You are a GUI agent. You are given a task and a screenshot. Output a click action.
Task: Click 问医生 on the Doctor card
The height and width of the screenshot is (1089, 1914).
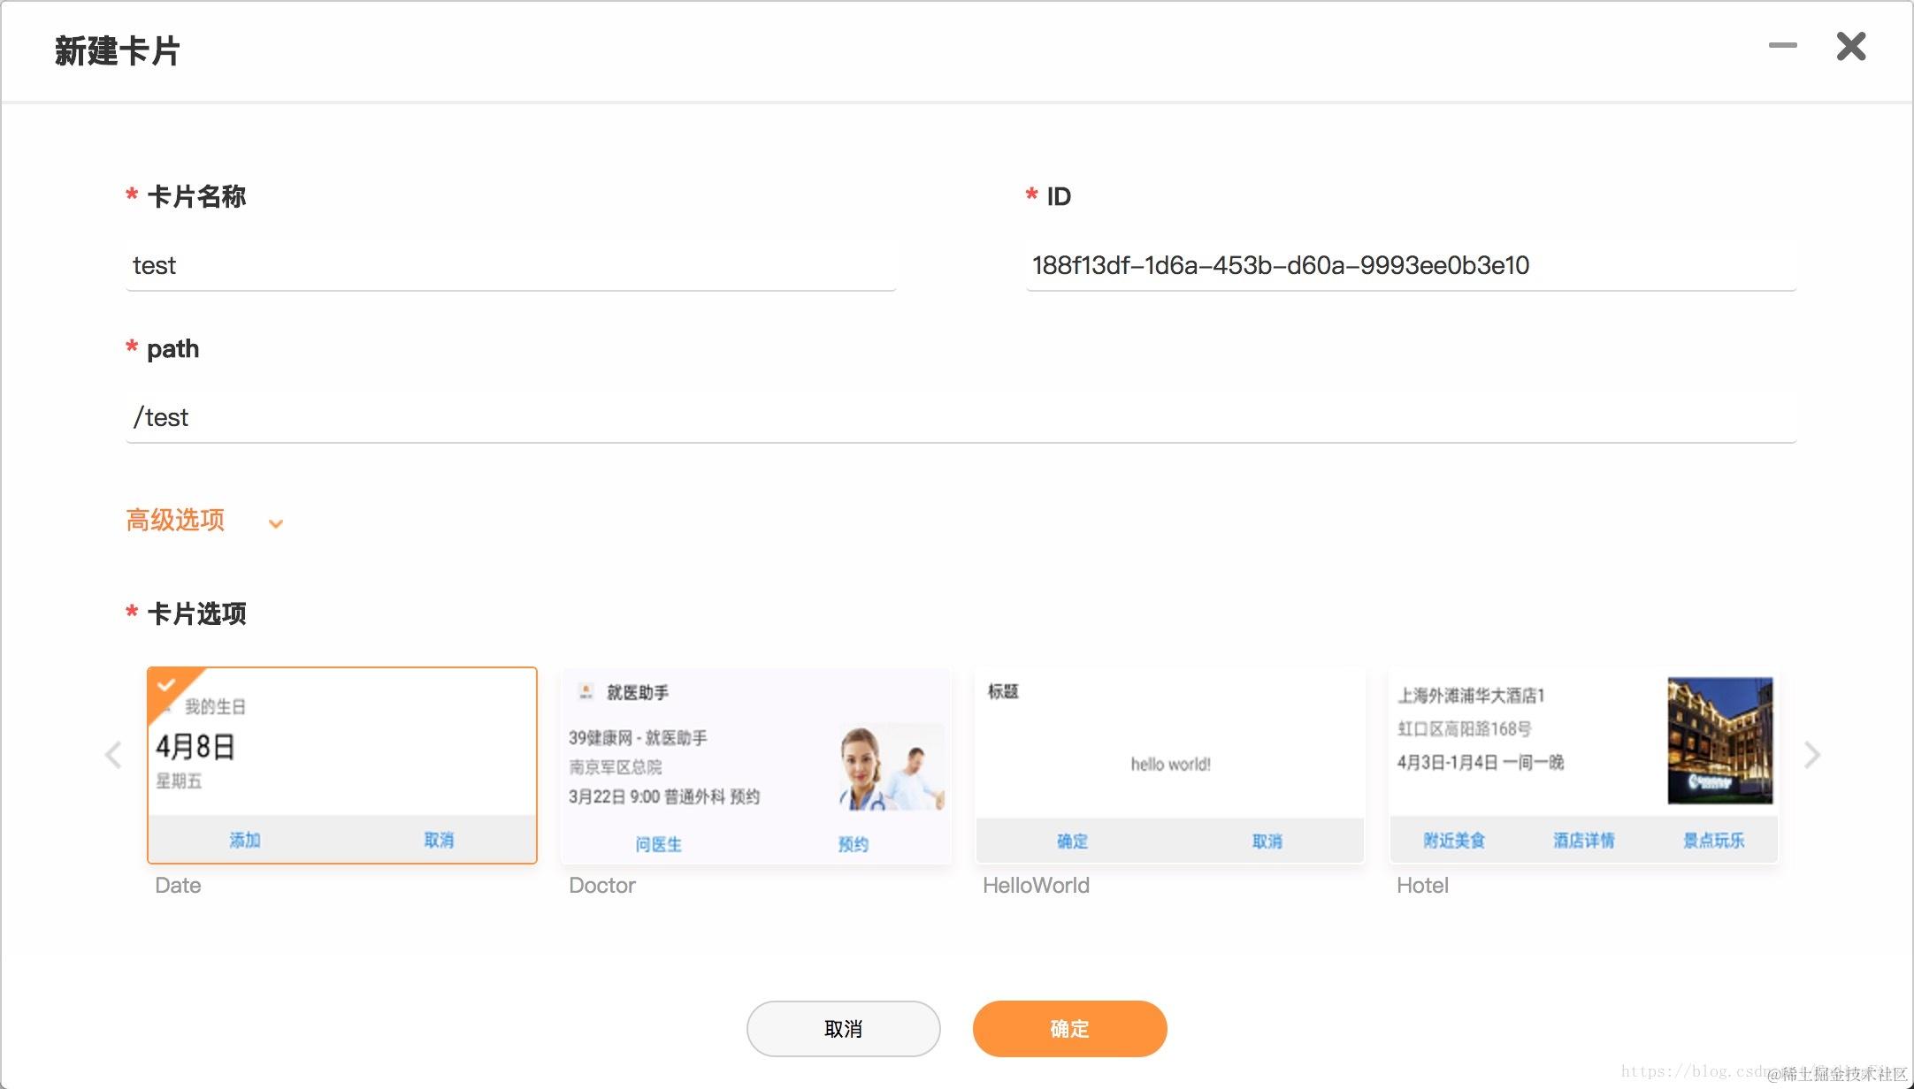coord(658,844)
